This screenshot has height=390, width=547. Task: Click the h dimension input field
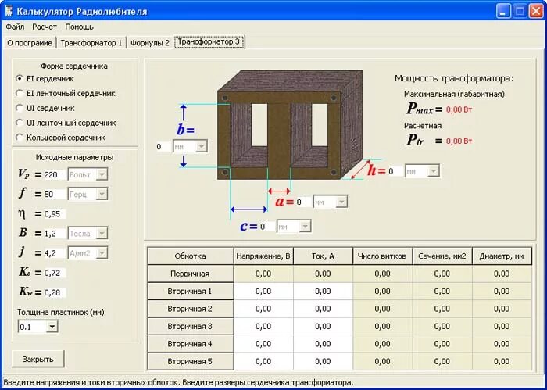395,171
